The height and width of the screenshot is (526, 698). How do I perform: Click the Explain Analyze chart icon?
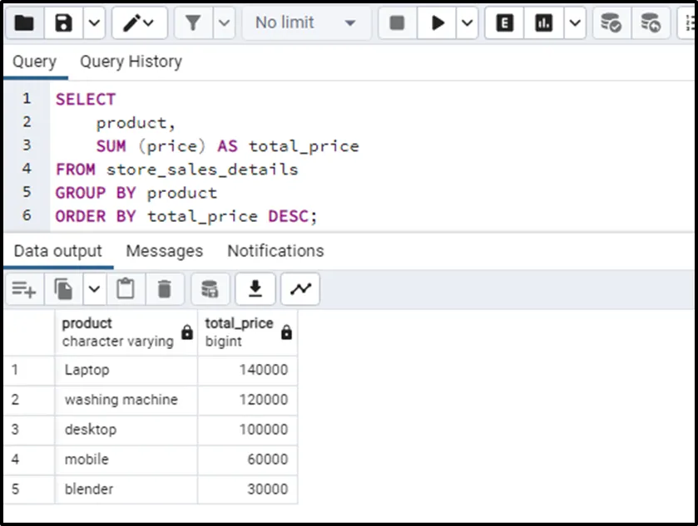point(544,22)
